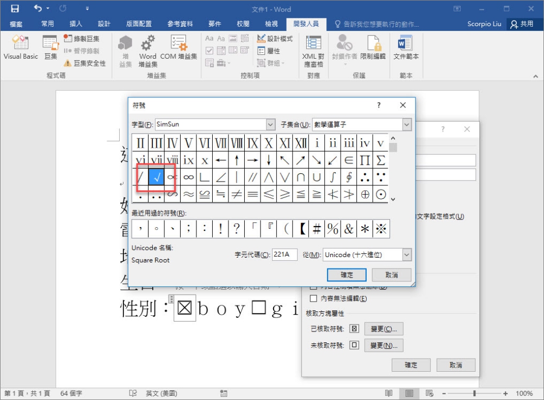Click 變更(C) for the checked symbol
544x400 pixels.
tap(384, 329)
